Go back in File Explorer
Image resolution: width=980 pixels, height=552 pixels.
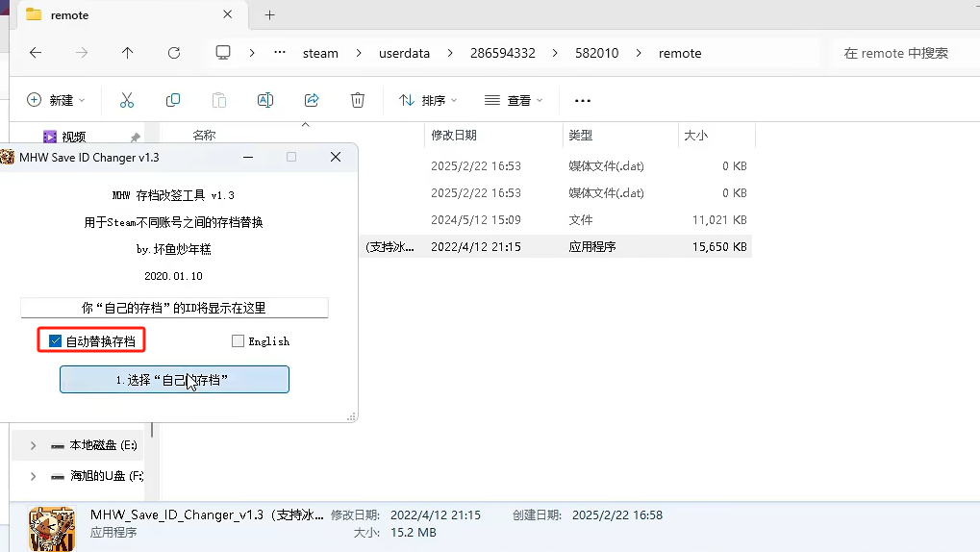coord(36,53)
